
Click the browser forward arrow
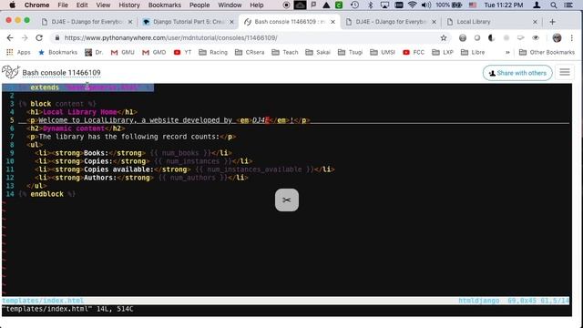[x=25, y=38]
